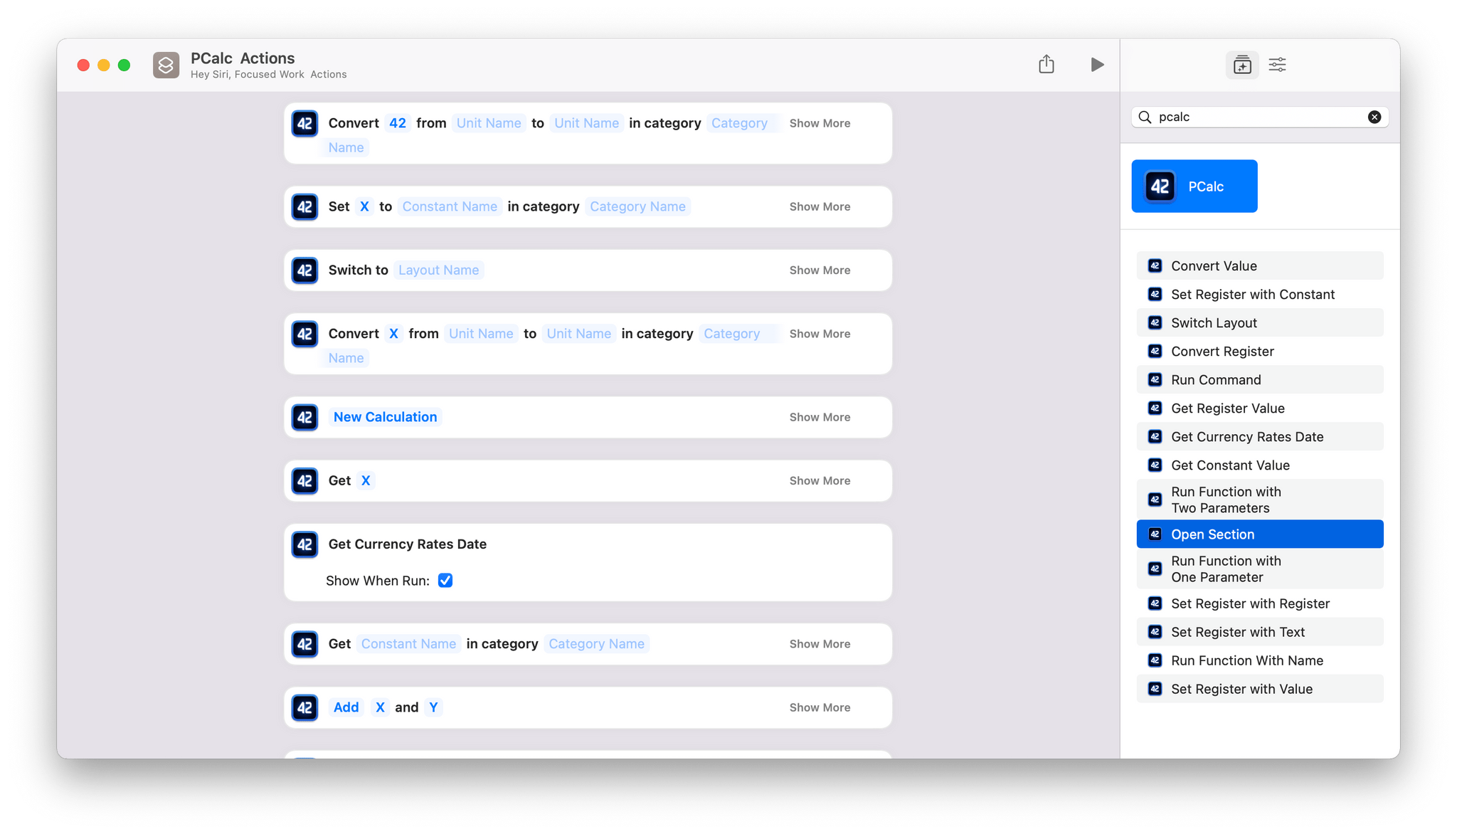1457x834 pixels.
Task: Run the shortcut with the play button
Action: 1097,65
